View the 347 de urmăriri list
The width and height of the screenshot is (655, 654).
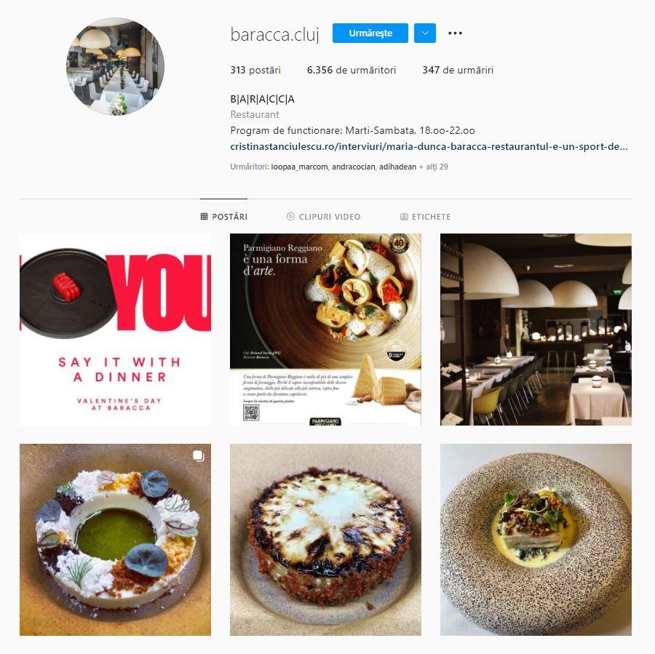(x=458, y=70)
